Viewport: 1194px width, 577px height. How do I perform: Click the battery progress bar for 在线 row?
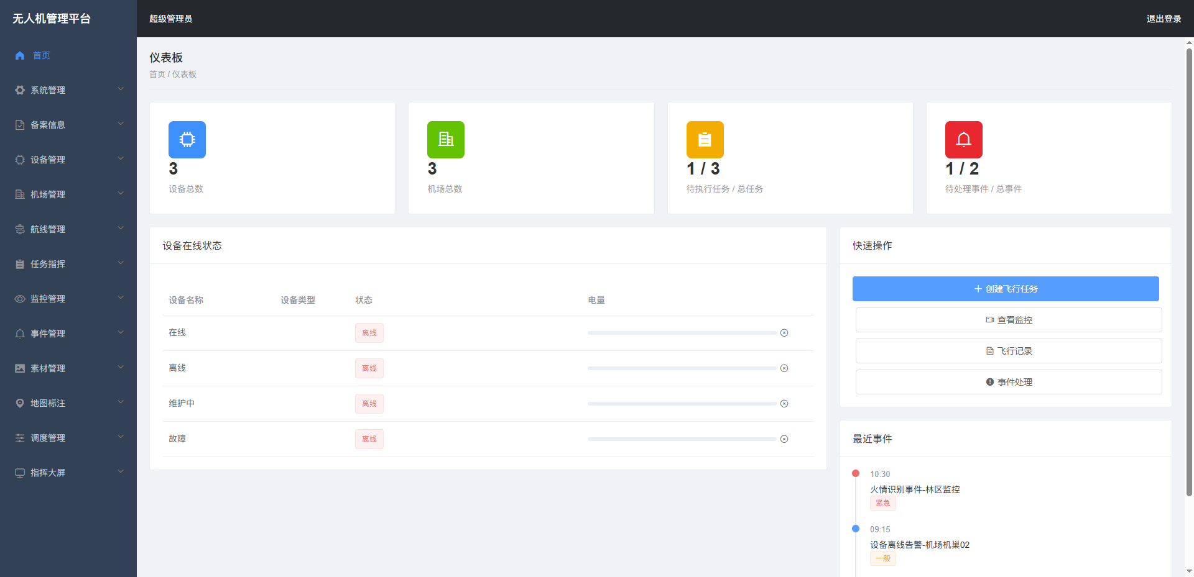point(682,334)
